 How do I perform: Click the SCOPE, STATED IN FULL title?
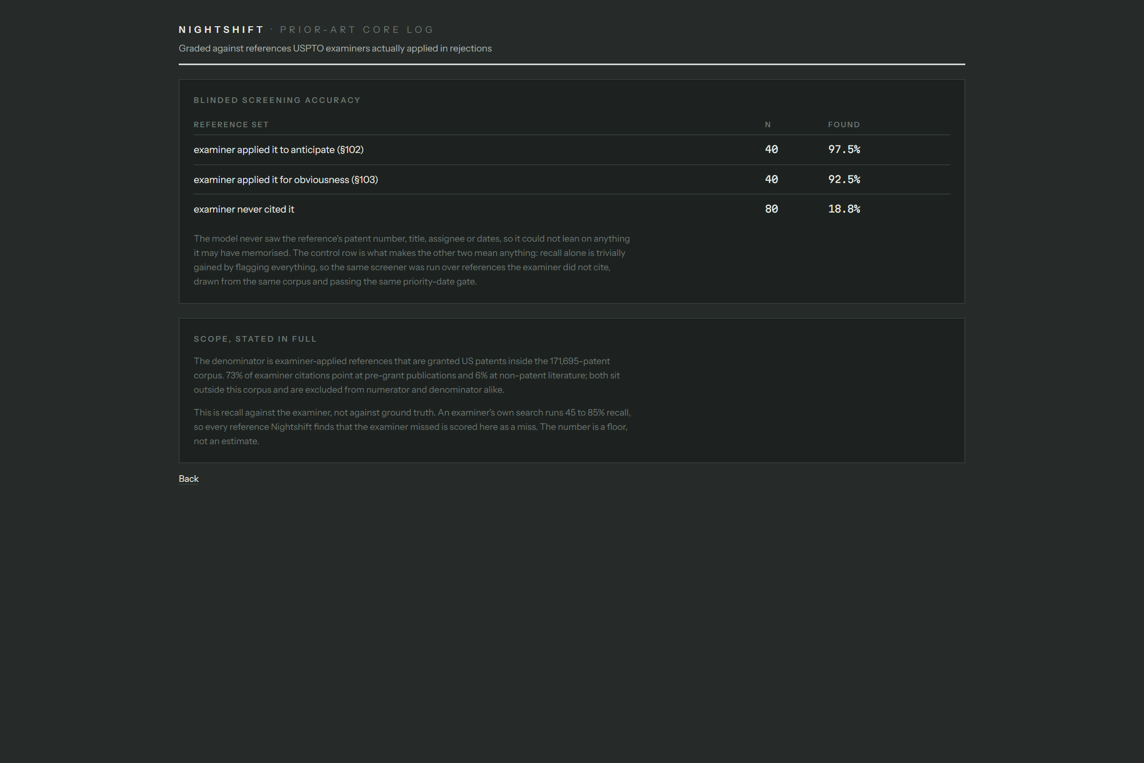coord(255,339)
